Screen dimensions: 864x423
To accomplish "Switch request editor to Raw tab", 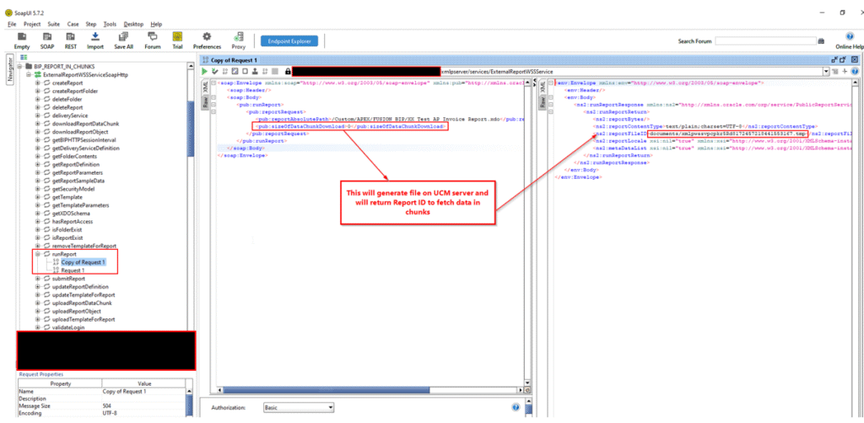I will click(205, 103).
